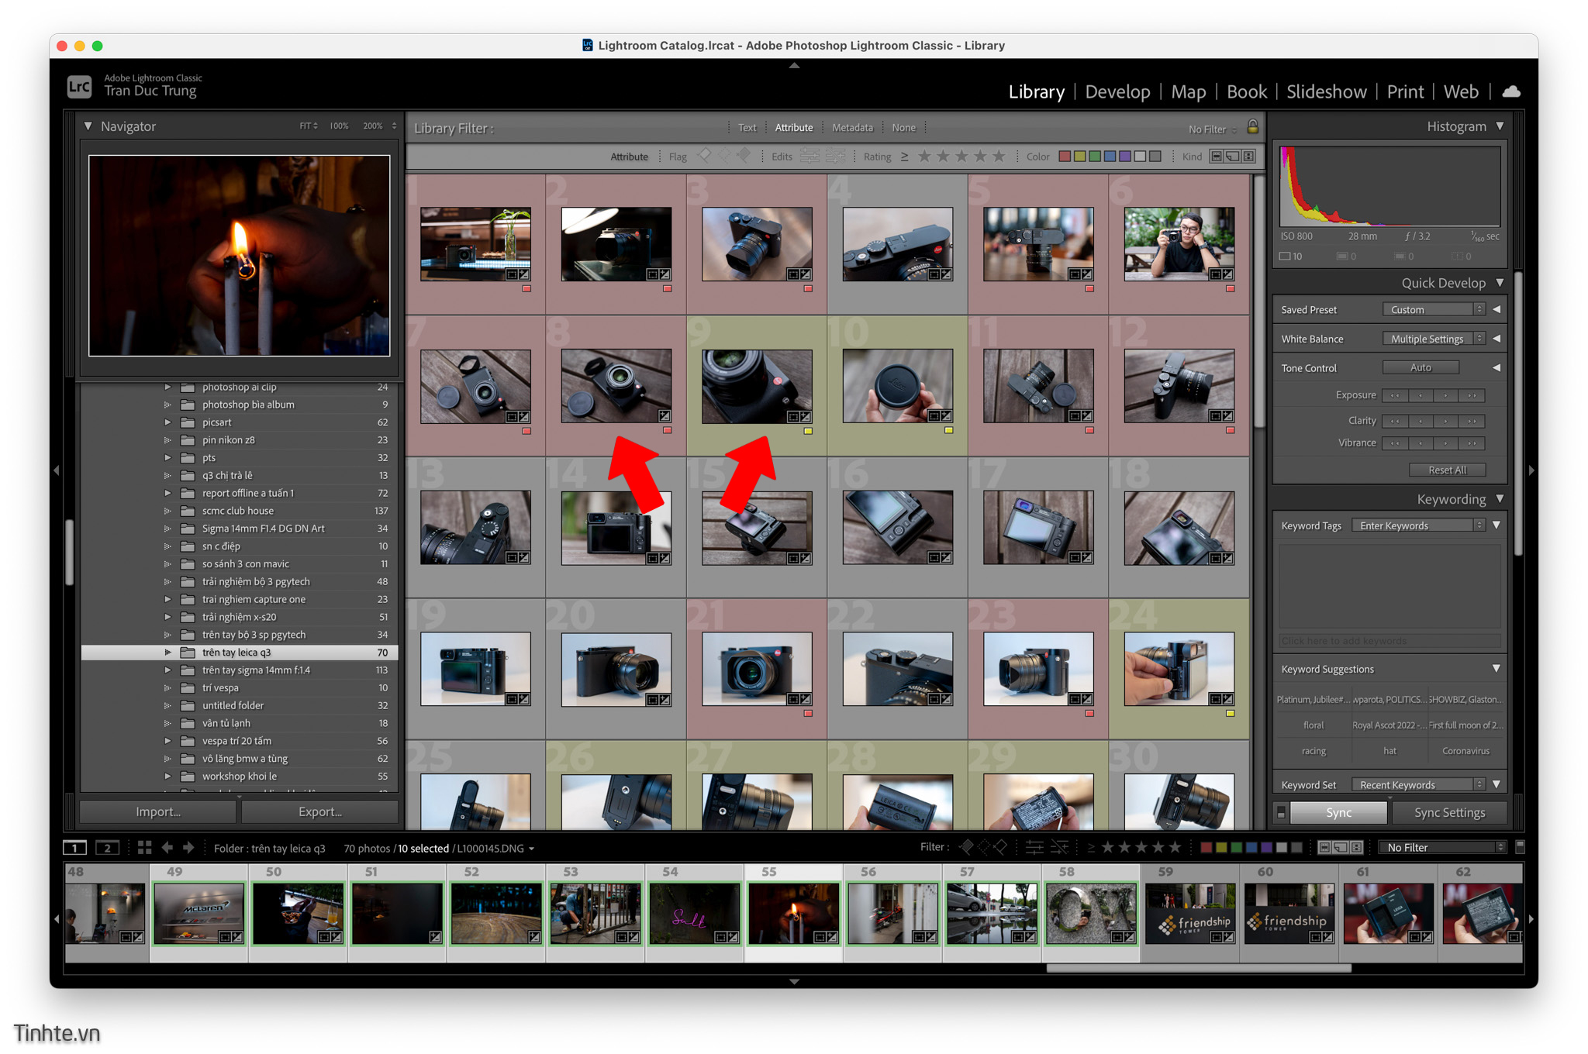1588x1054 pixels.
Task: Click the Import button
Action: click(158, 811)
